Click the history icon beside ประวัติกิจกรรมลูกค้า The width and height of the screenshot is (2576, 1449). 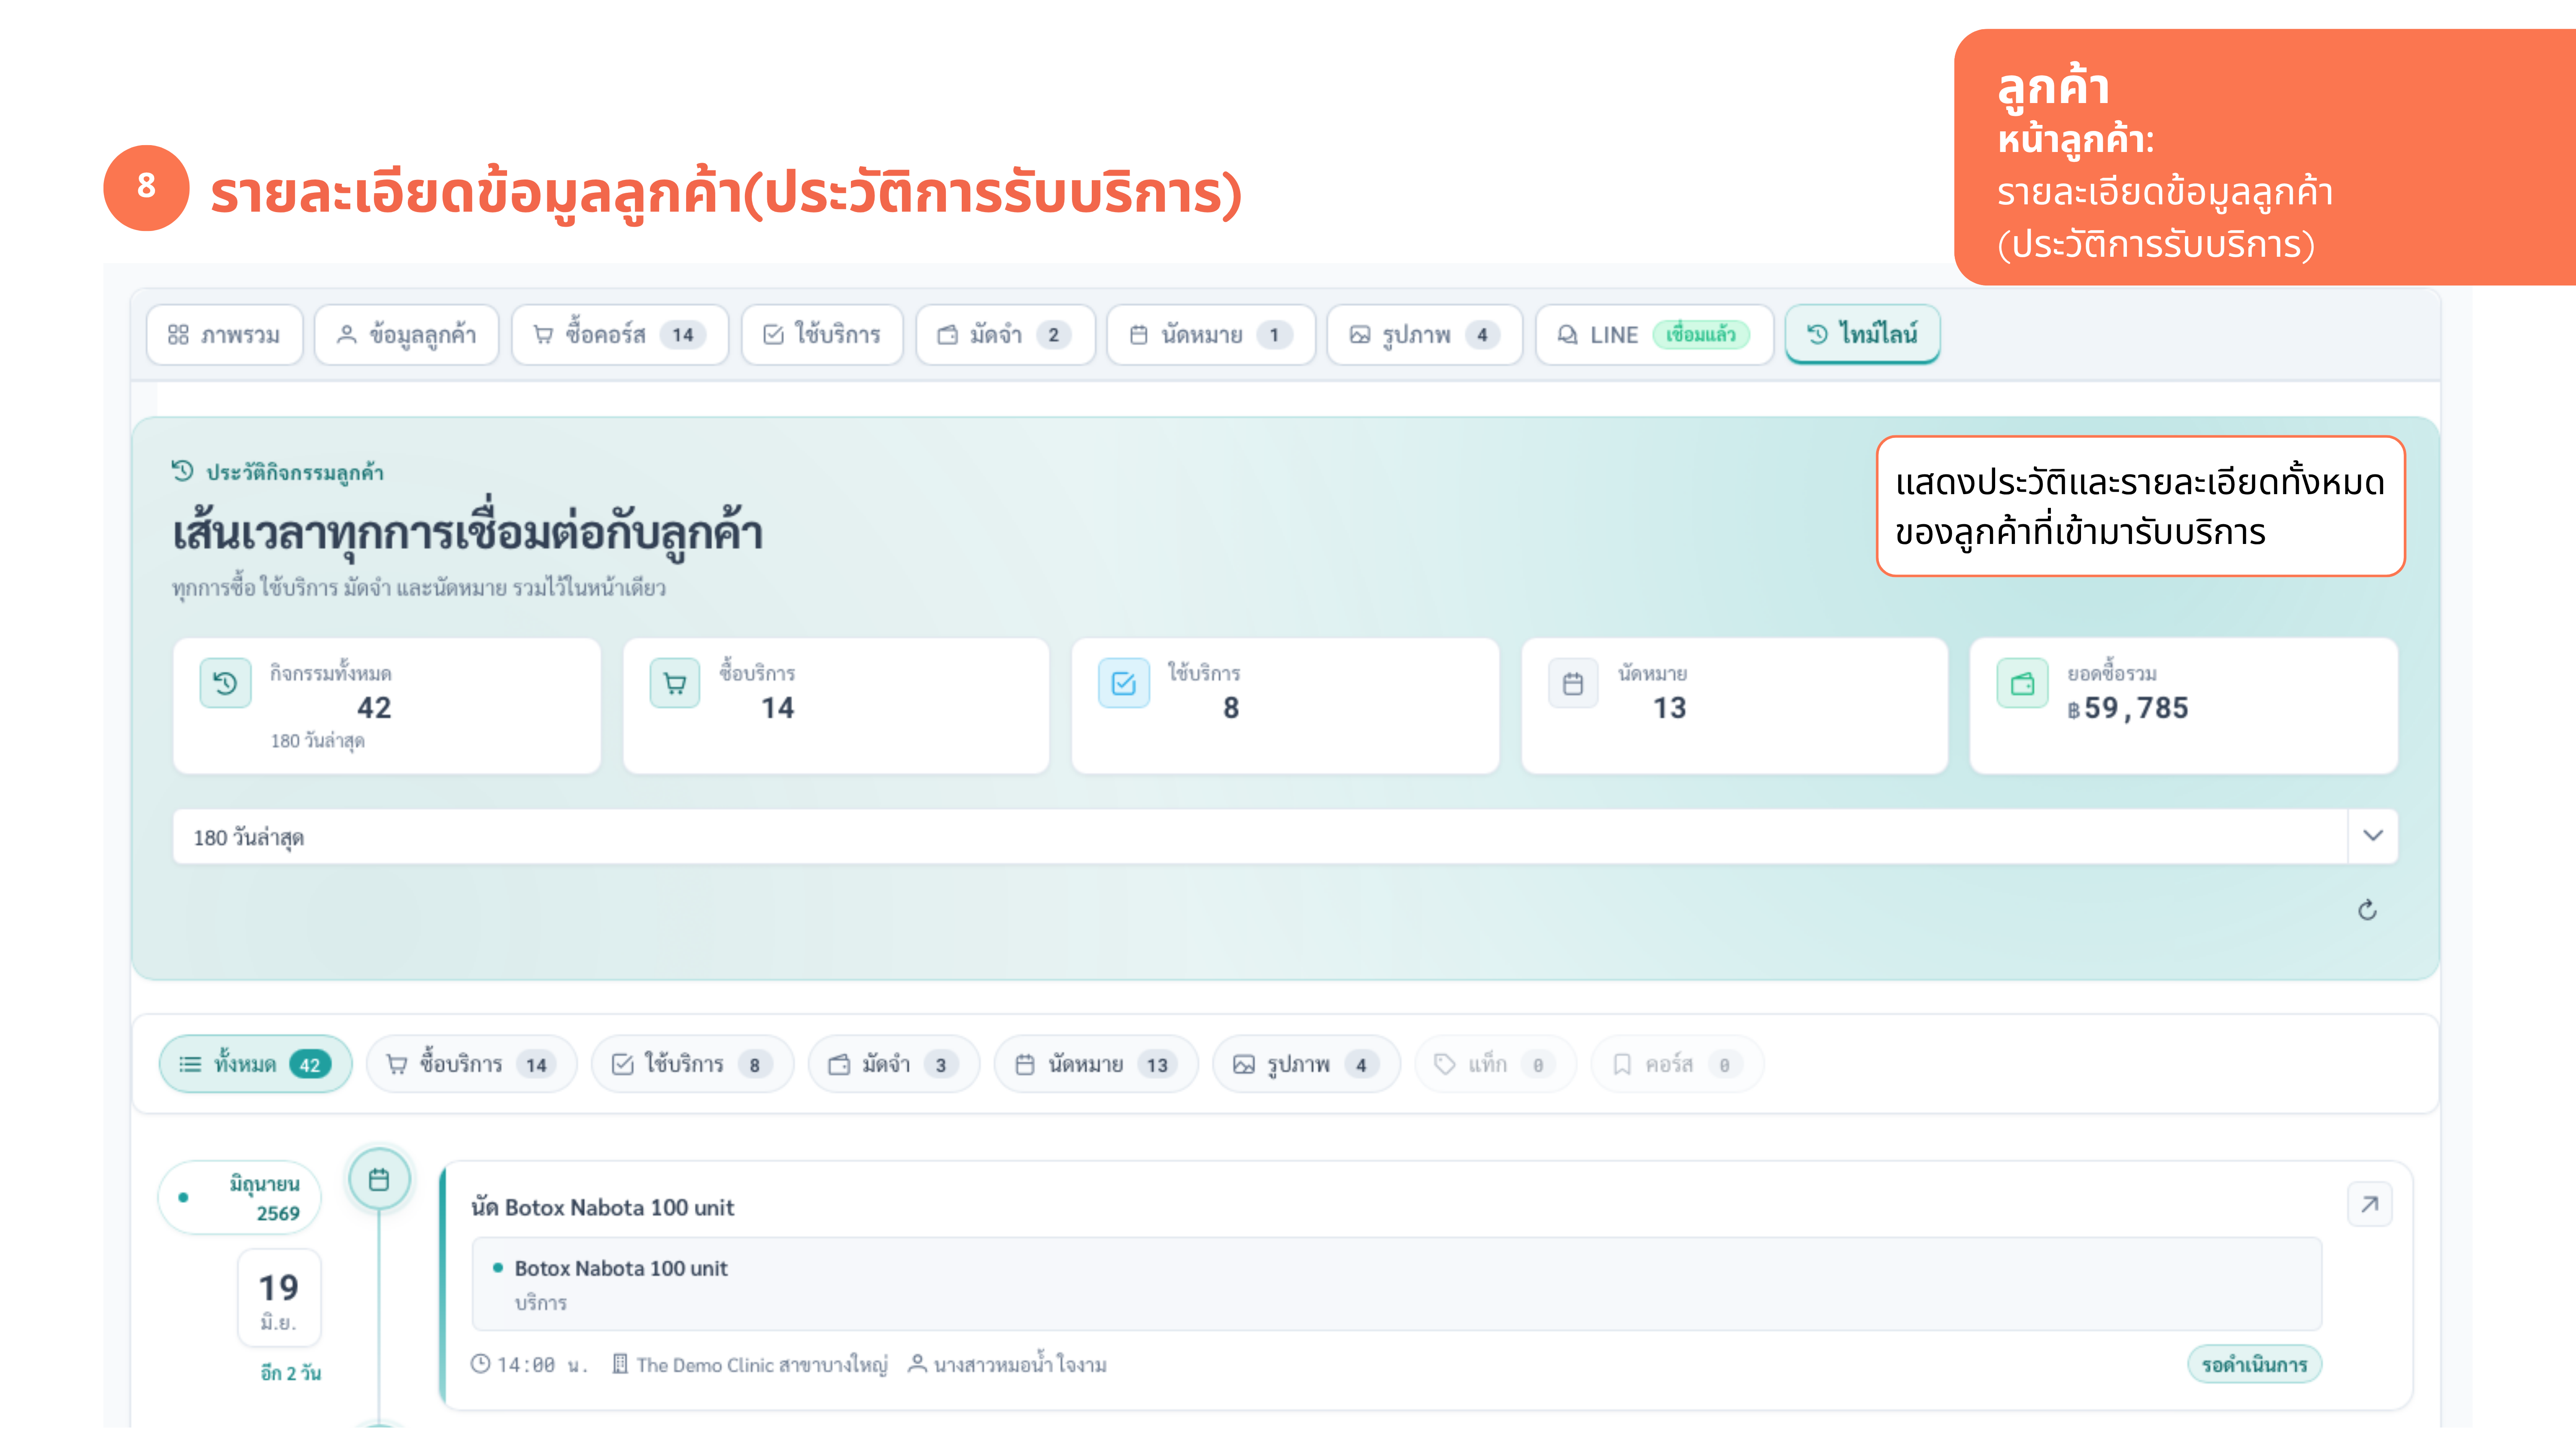pyautogui.click(x=182, y=471)
